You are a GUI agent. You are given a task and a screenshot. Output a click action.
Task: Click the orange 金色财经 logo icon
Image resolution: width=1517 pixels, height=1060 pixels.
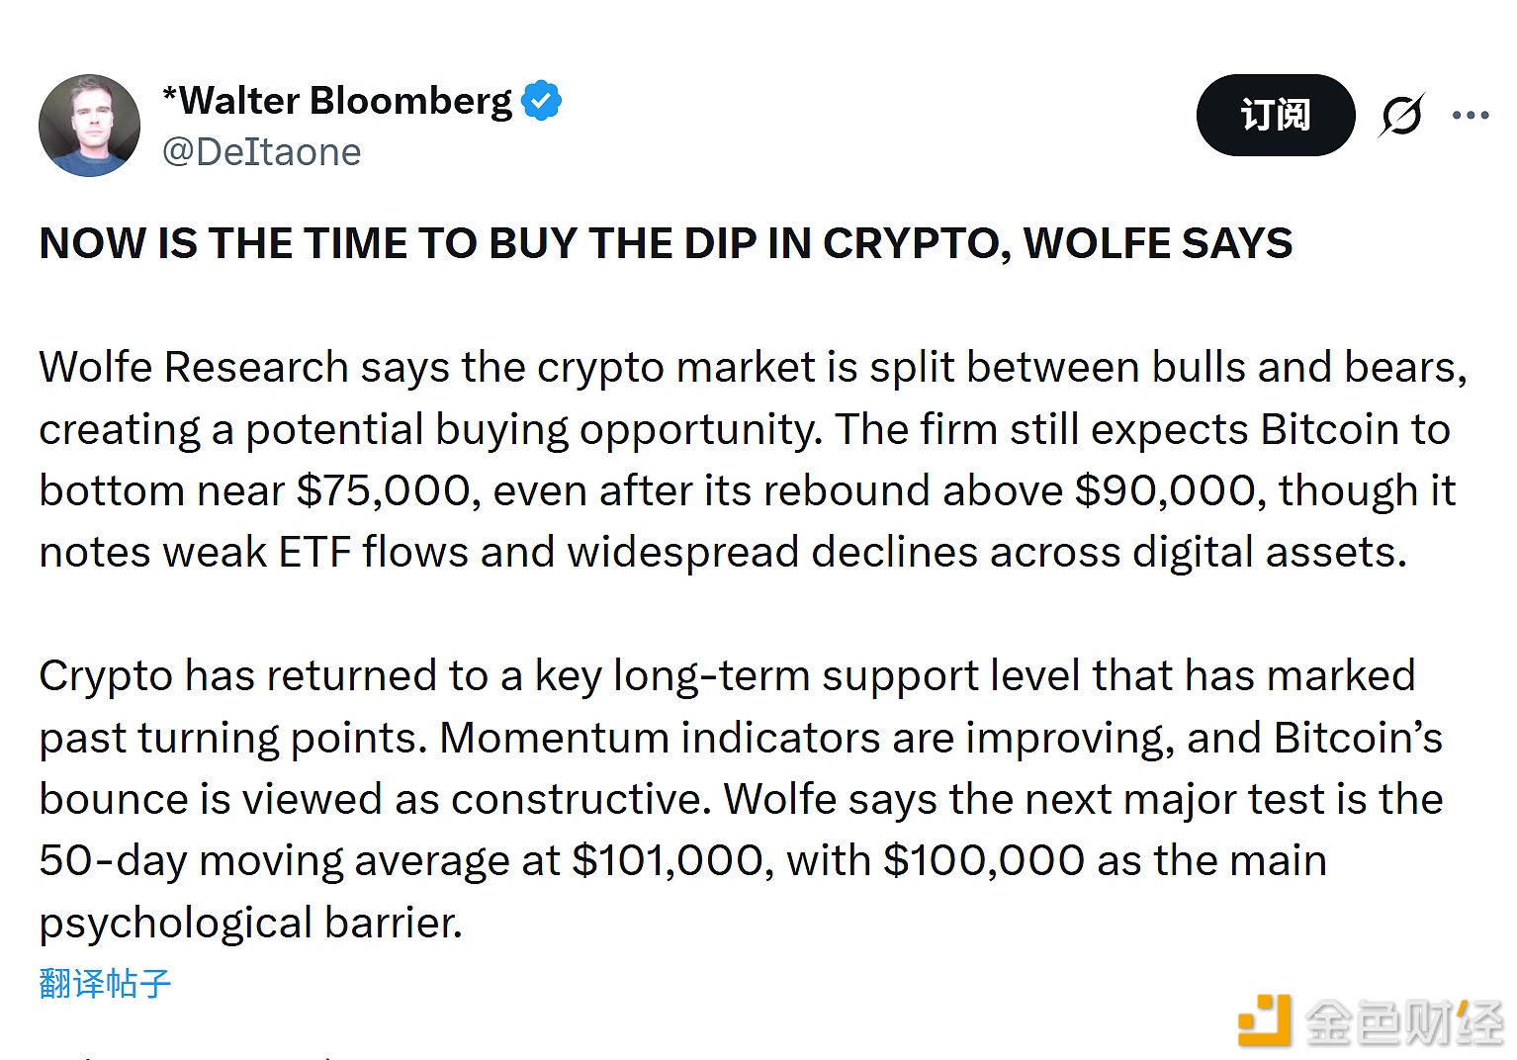click(1264, 1020)
